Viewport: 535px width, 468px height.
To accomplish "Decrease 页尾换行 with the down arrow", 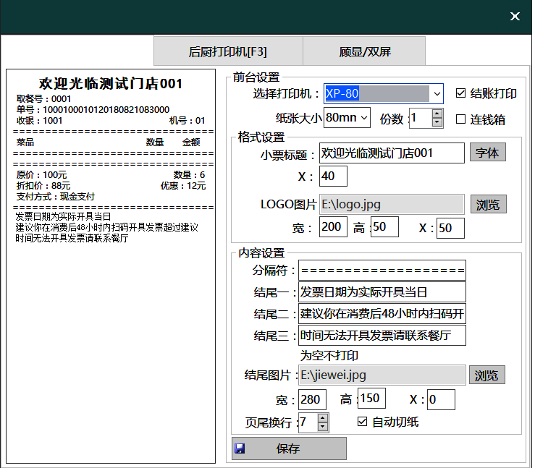I will pyautogui.click(x=322, y=427).
